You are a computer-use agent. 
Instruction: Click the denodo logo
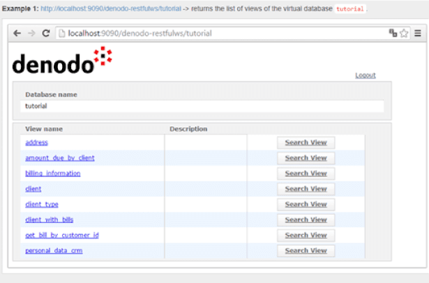62,60
